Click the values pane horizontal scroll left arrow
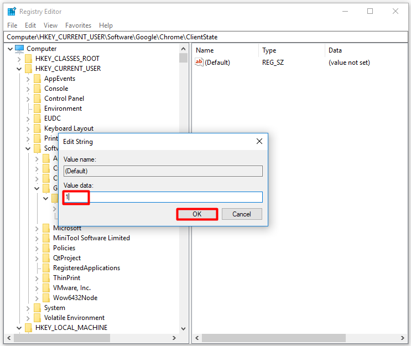411x346 pixels. [x=197, y=338]
